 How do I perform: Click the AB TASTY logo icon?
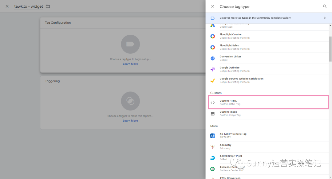click(213, 136)
